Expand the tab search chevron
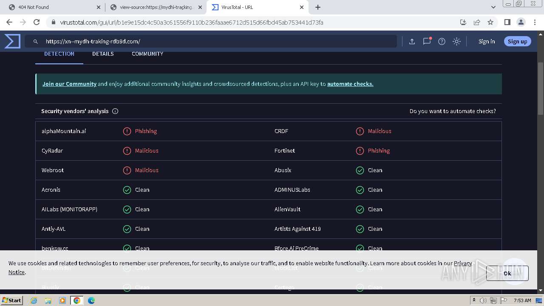Image resolution: width=544 pixels, height=306 pixels. coord(493,7)
